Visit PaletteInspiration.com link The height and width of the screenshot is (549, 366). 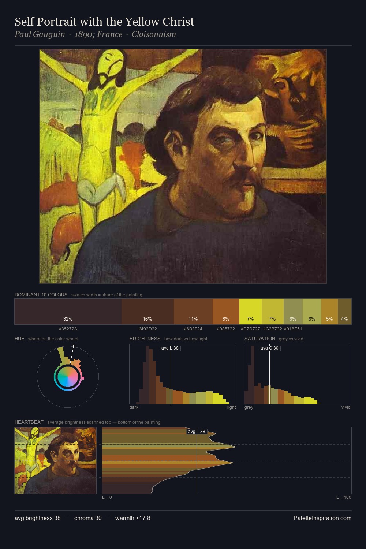pos(322,518)
